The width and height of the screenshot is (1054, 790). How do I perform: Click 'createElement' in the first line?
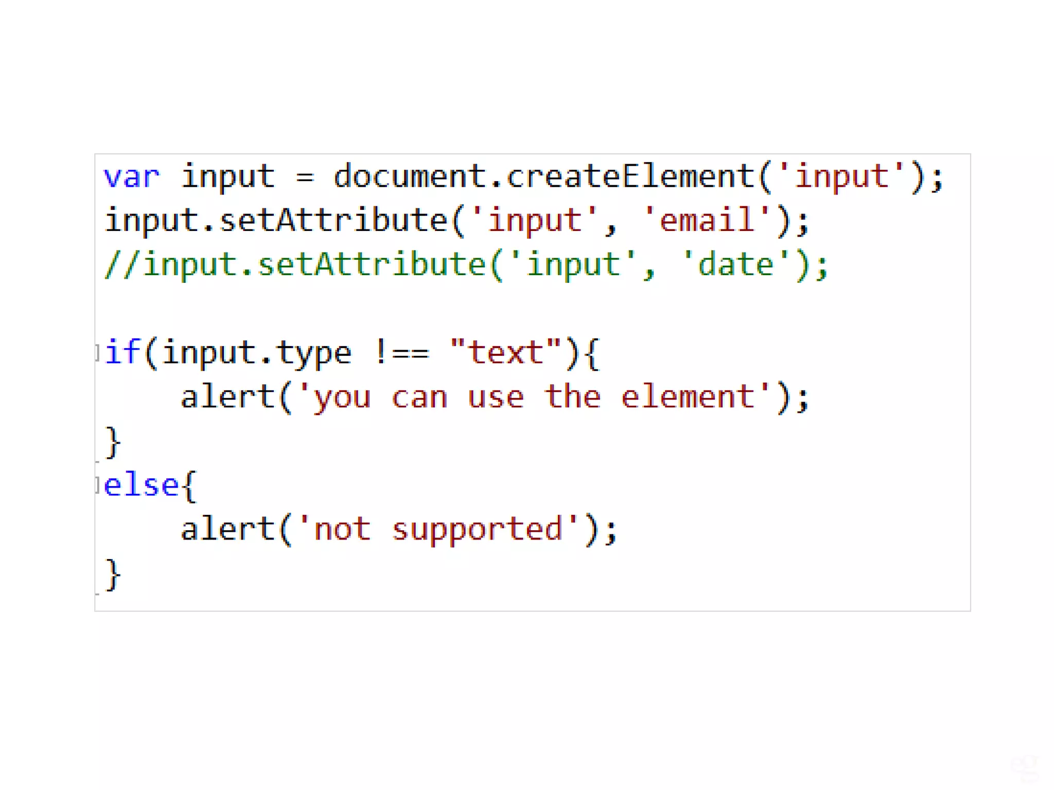tap(630, 177)
